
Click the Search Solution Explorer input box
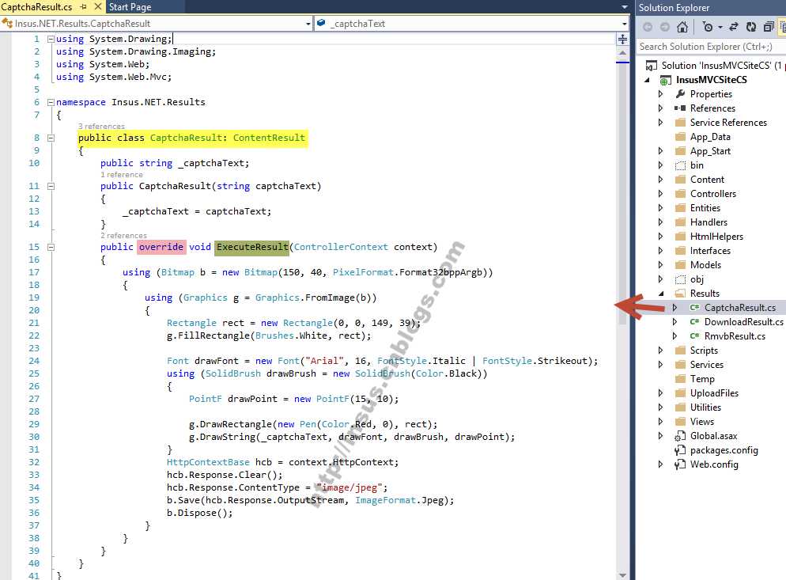point(711,47)
